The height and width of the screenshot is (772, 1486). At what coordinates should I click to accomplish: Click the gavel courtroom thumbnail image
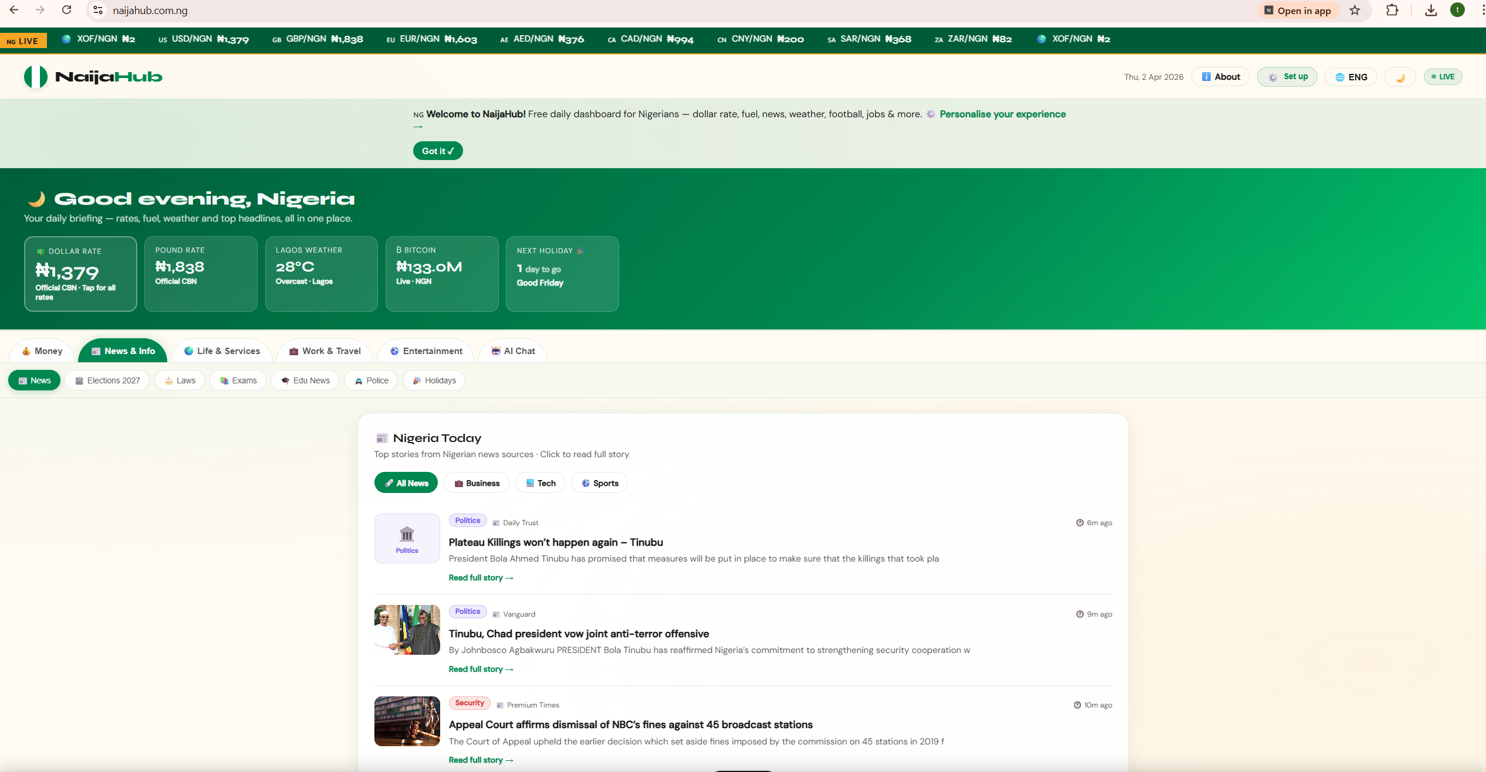pyautogui.click(x=407, y=722)
